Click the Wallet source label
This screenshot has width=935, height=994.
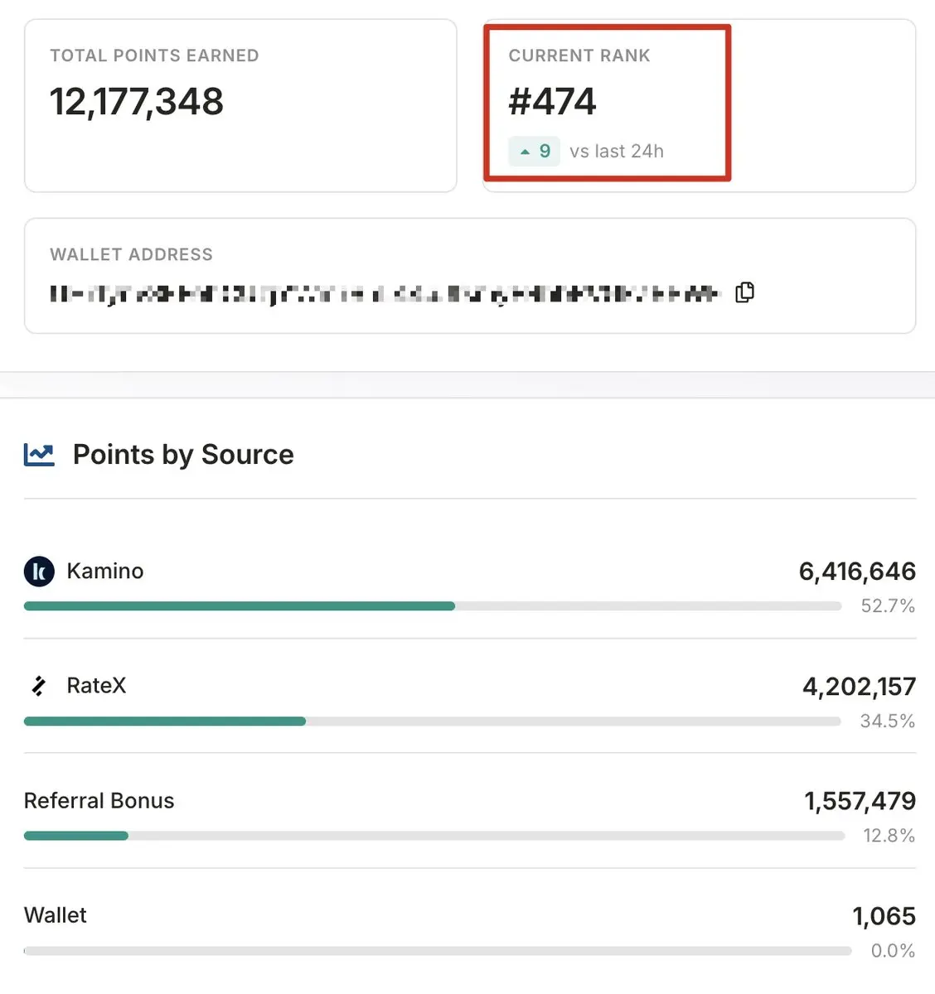[56, 915]
